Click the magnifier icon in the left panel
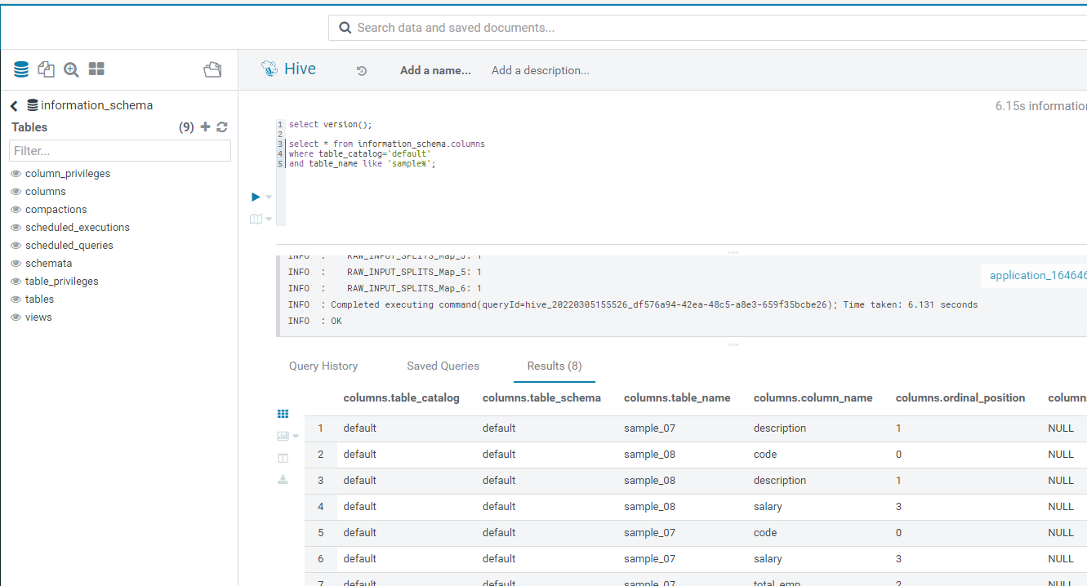The width and height of the screenshot is (1087, 586). pos(71,69)
